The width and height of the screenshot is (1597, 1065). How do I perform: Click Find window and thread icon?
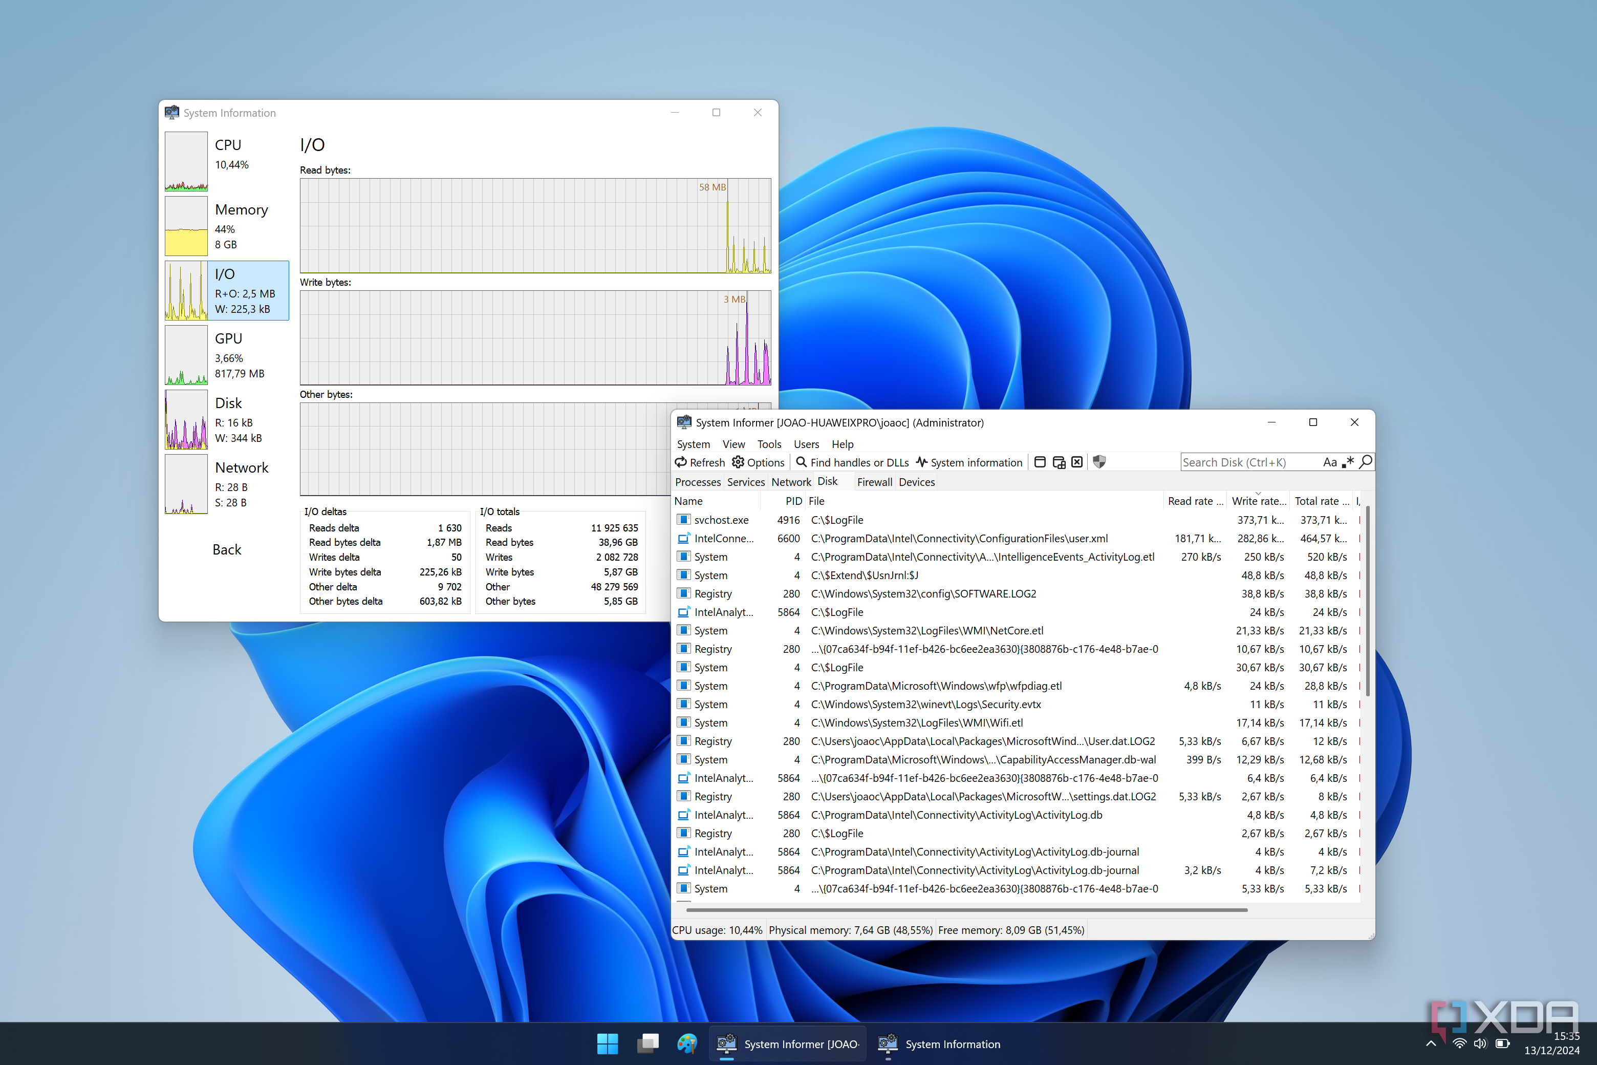pos(1059,462)
